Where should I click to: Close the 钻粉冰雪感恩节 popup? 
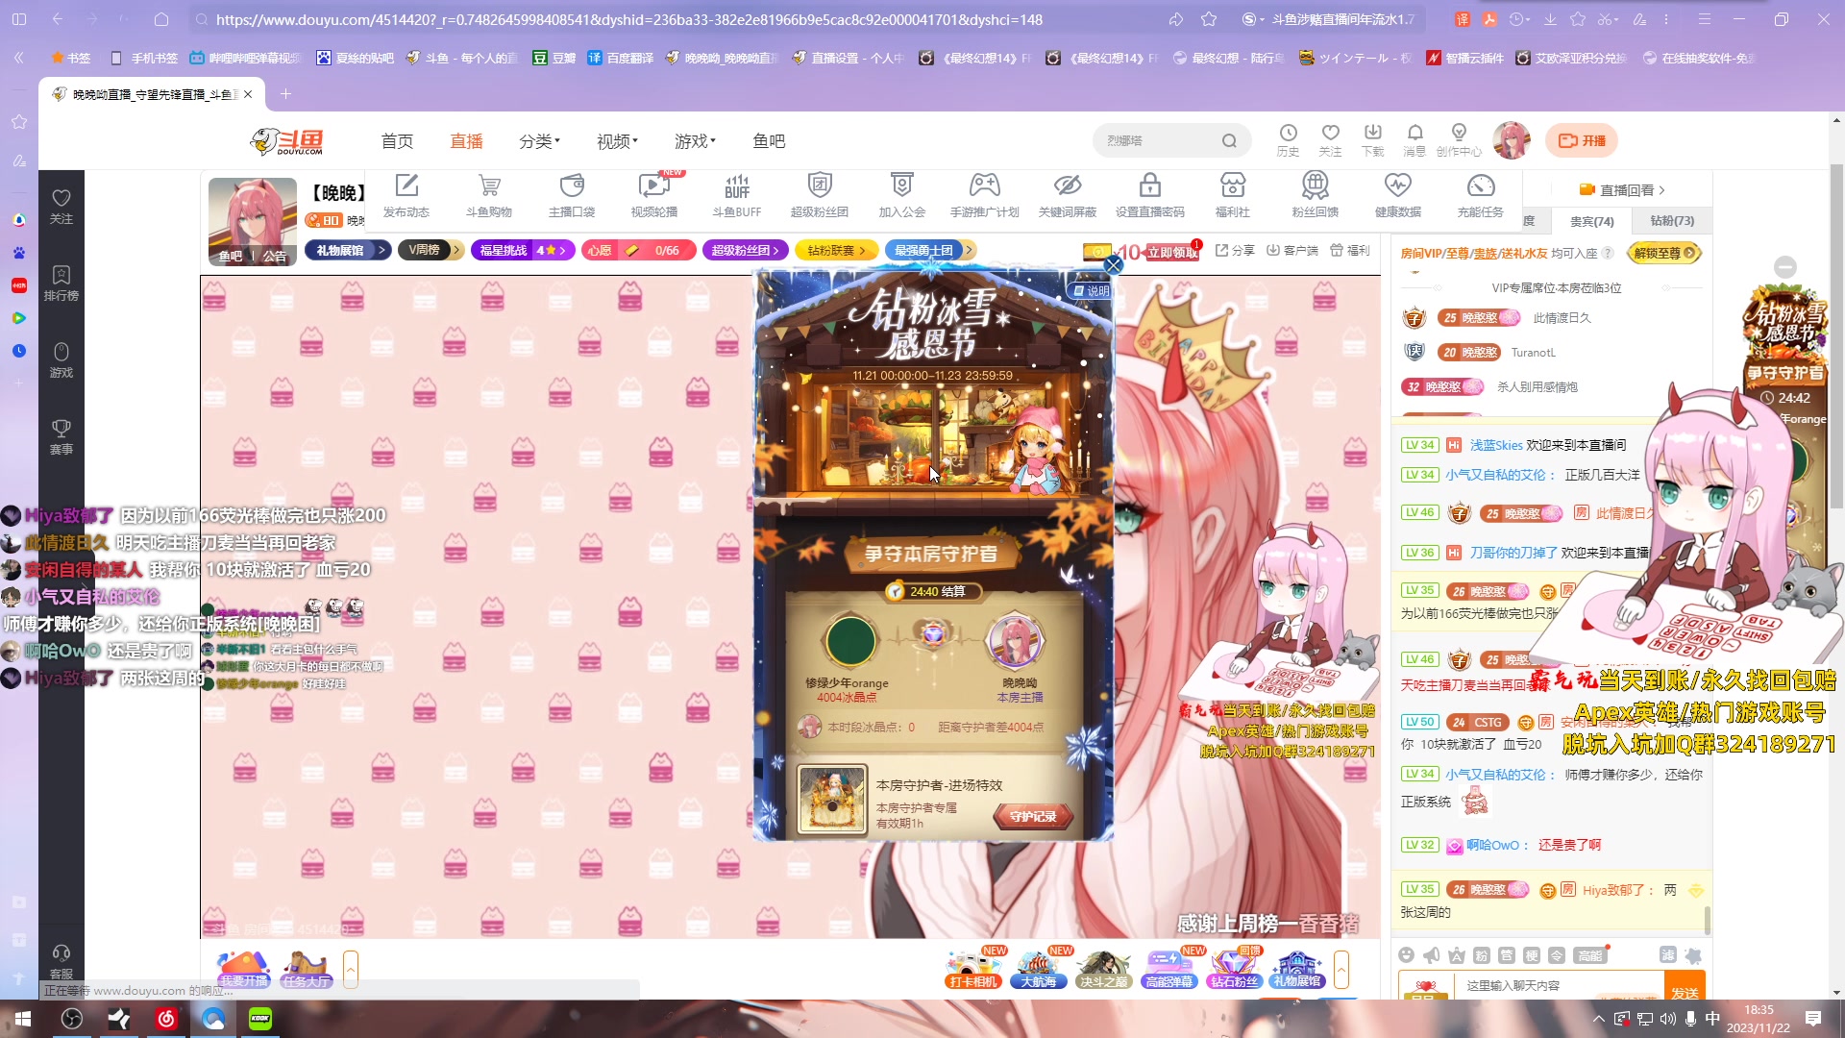1113,264
